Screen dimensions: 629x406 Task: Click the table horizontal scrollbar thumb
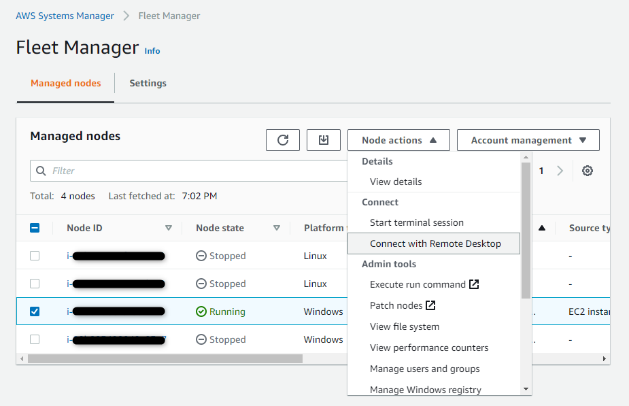pos(165,358)
